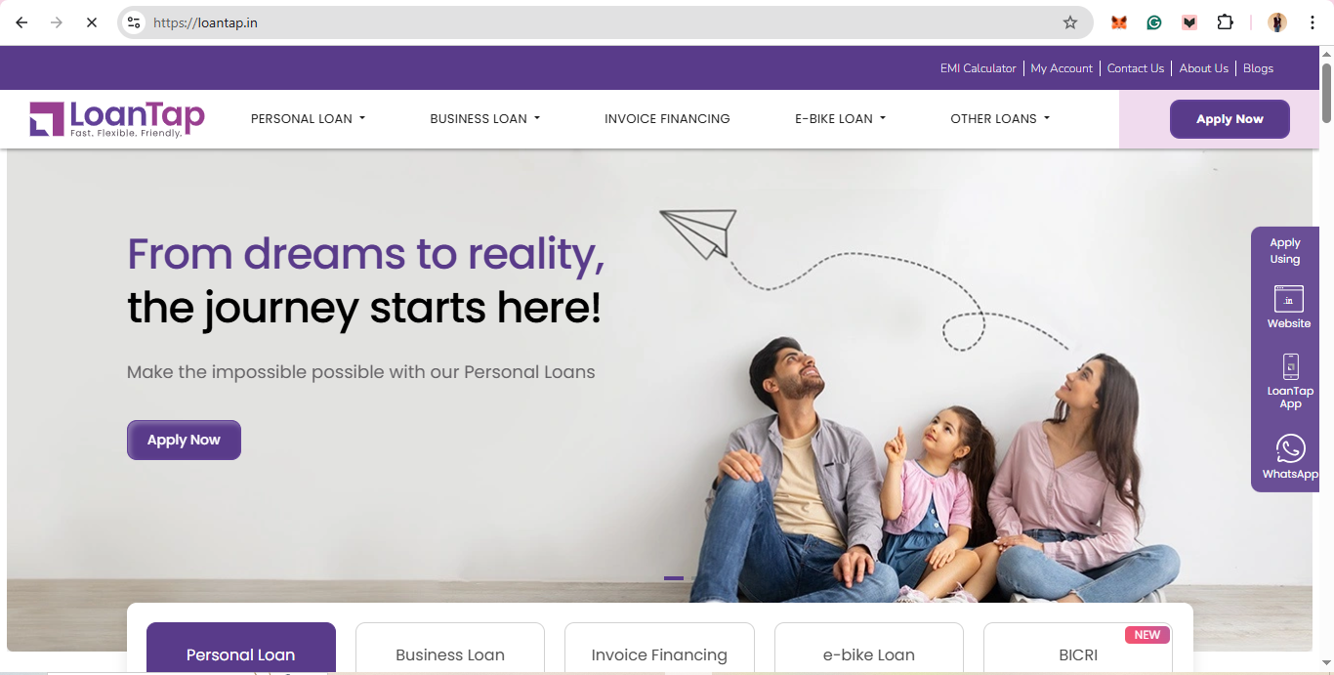Open the LoanTap App phone icon
The height and width of the screenshot is (675, 1334).
tap(1290, 366)
